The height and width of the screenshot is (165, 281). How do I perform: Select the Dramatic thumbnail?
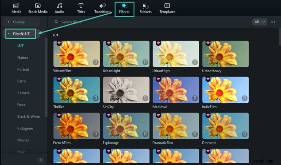[226, 126]
